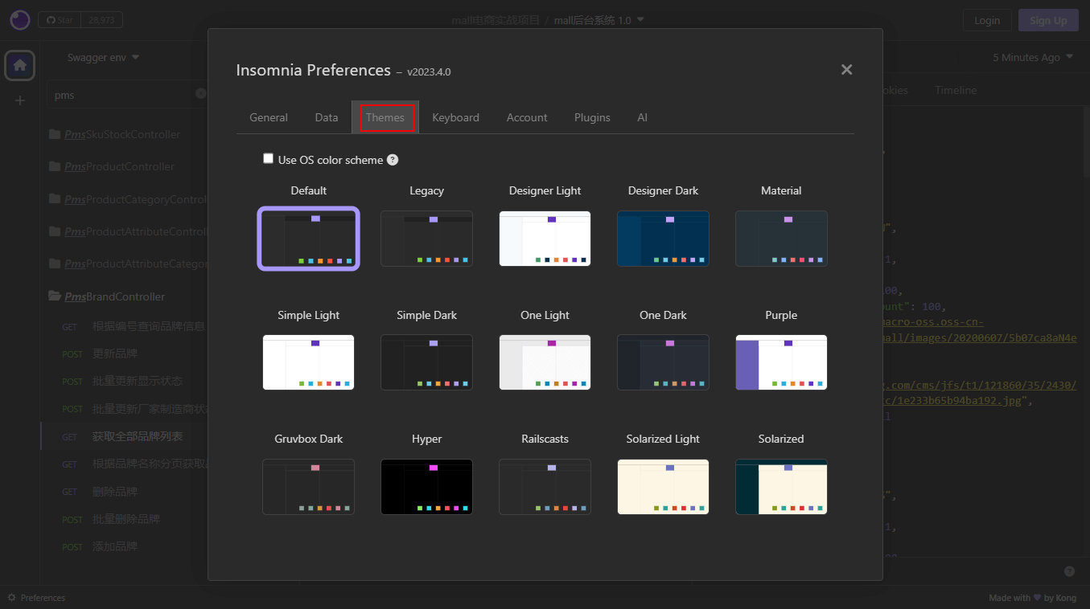Click the GitHub Star button

click(x=60, y=20)
